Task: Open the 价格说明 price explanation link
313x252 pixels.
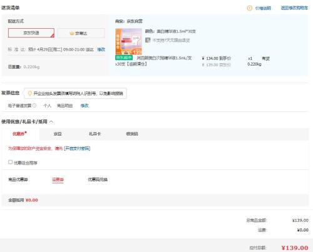Action: (x=263, y=8)
